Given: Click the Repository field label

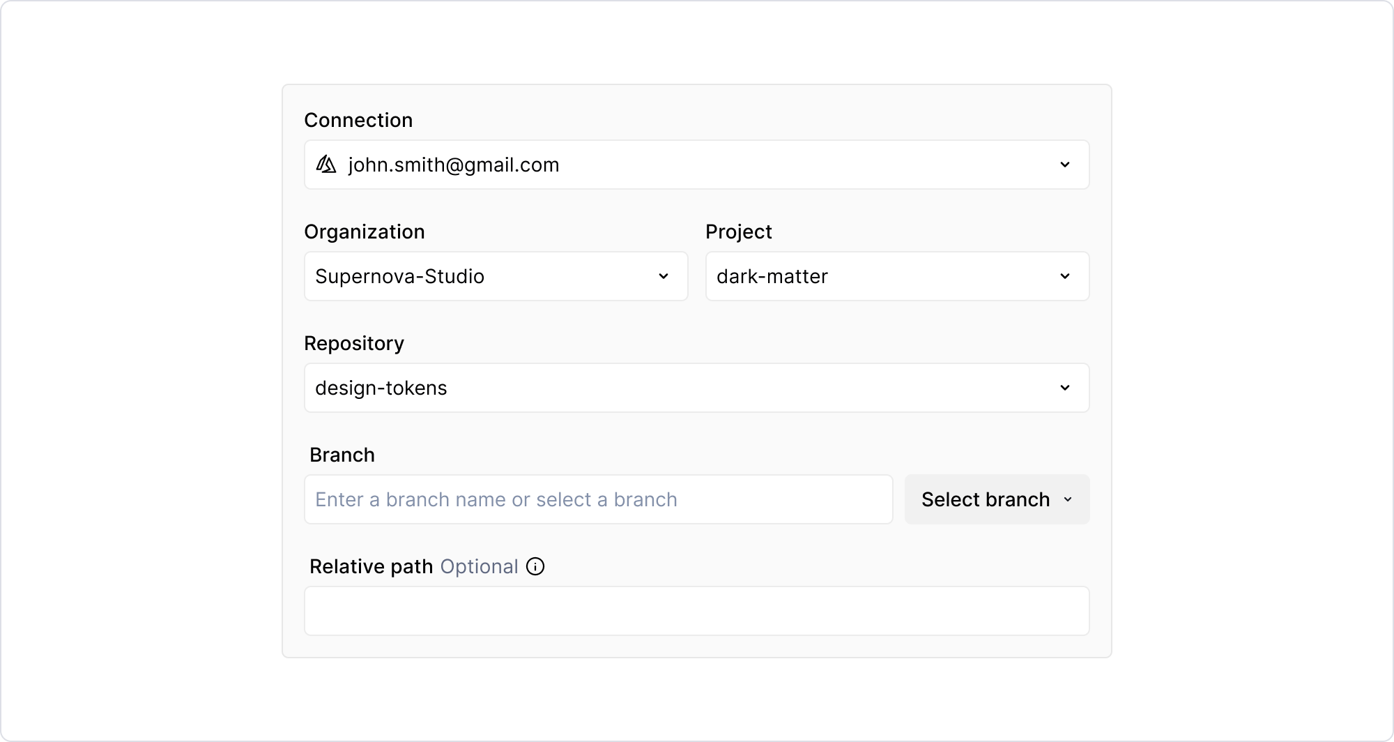Looking at the screenshot, I should [x=353, y=343].
